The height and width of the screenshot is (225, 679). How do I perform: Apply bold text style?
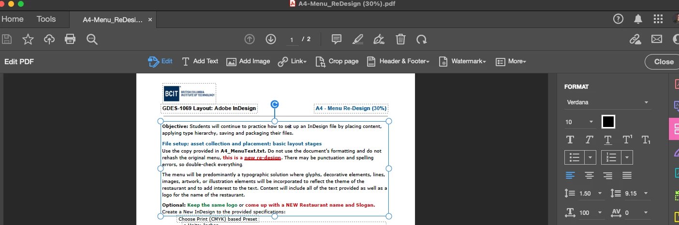(x=570, y=140)
